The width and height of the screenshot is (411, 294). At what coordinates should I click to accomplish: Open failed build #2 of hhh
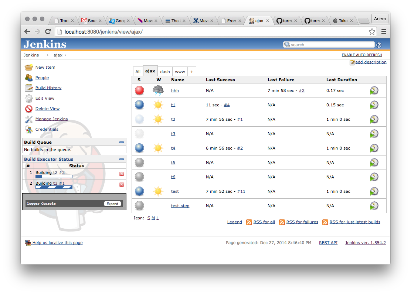click(302, 90)
